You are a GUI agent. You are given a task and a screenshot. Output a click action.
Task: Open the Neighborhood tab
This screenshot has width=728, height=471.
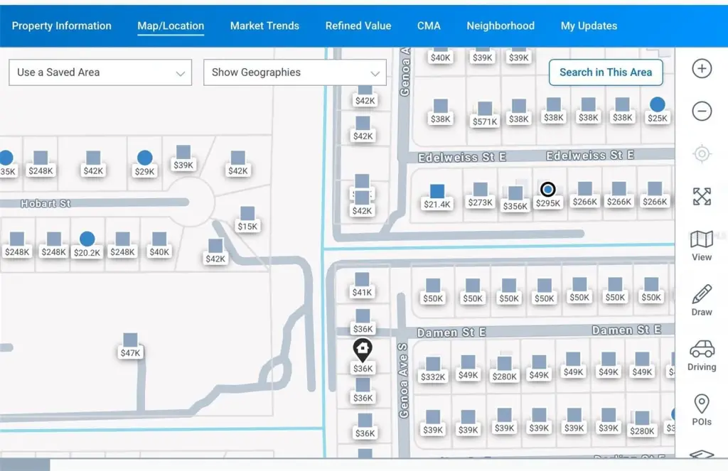[500, 26]
